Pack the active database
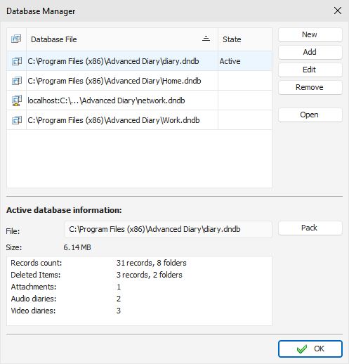The width and height of the screenshot is (349, 364). (310, 228)
